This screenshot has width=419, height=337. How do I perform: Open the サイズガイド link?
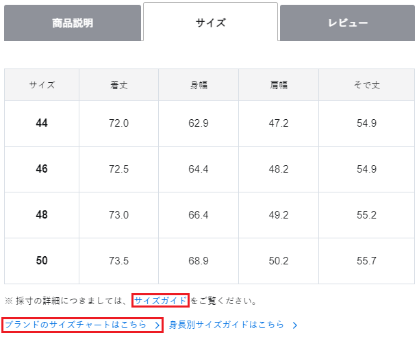pyautogui.click(x=160, y=301)
